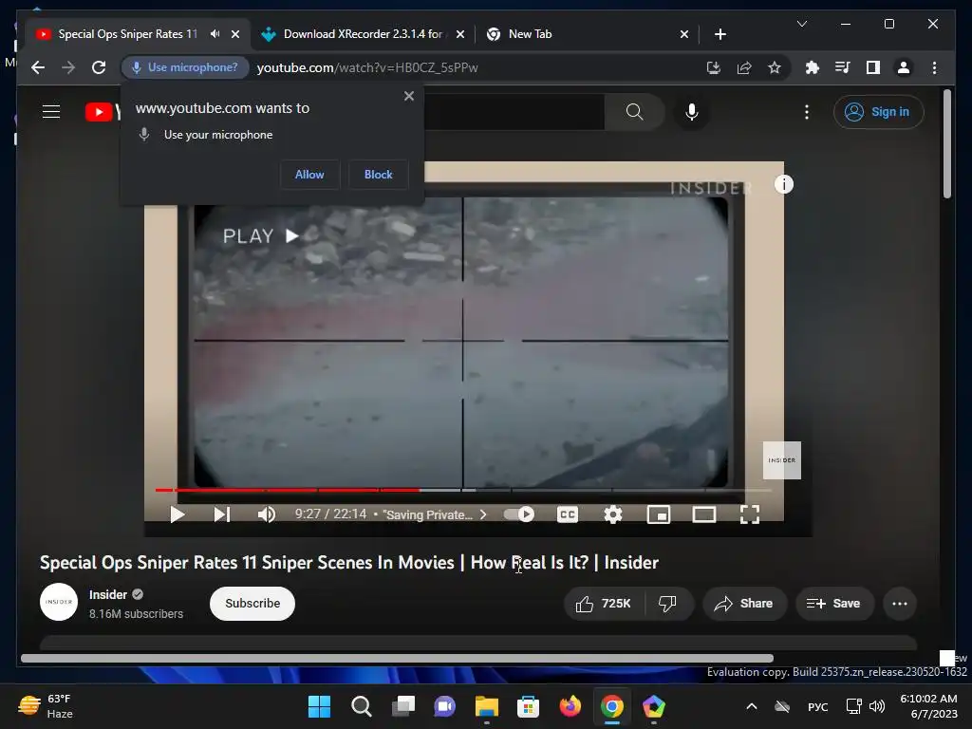Open File Explorer from taskbar
This screenshot has height=729, width=972.
coord(487,706)
